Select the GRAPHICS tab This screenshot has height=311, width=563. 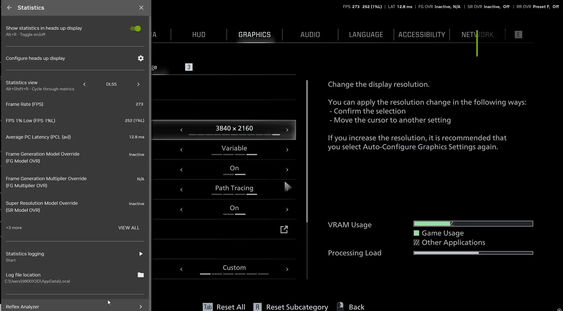[255, 35]
